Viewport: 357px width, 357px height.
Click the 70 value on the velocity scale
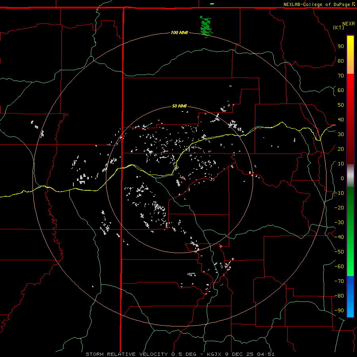[x=341, y=76]
